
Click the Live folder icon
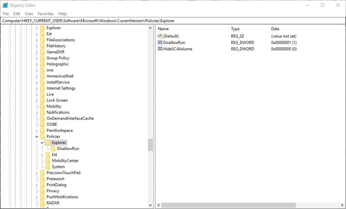(x=42, y=94)
